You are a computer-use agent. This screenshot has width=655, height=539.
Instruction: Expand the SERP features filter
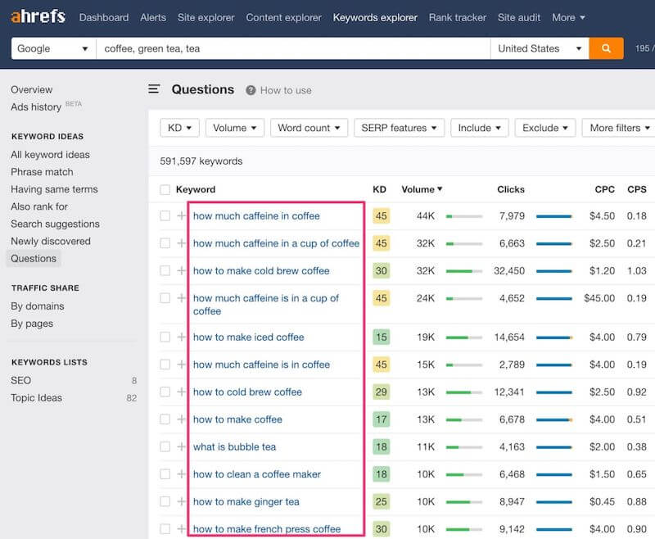pos(399,128)
